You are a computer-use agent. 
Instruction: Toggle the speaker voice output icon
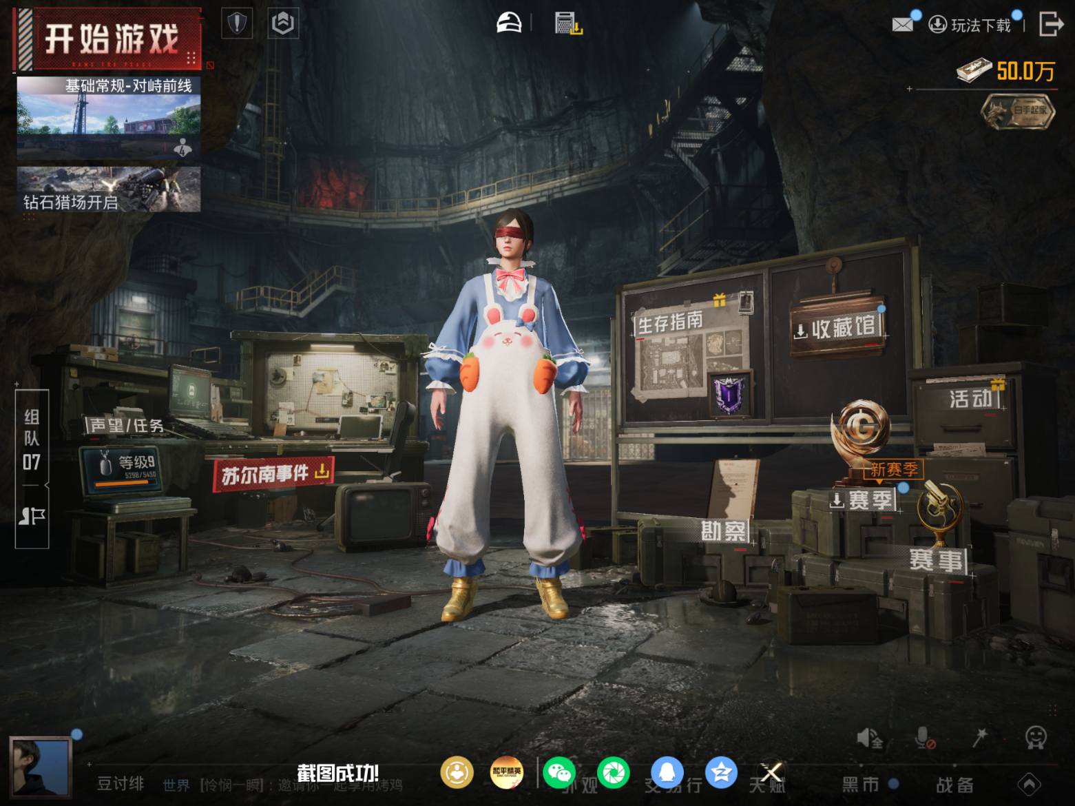point(870,738)
